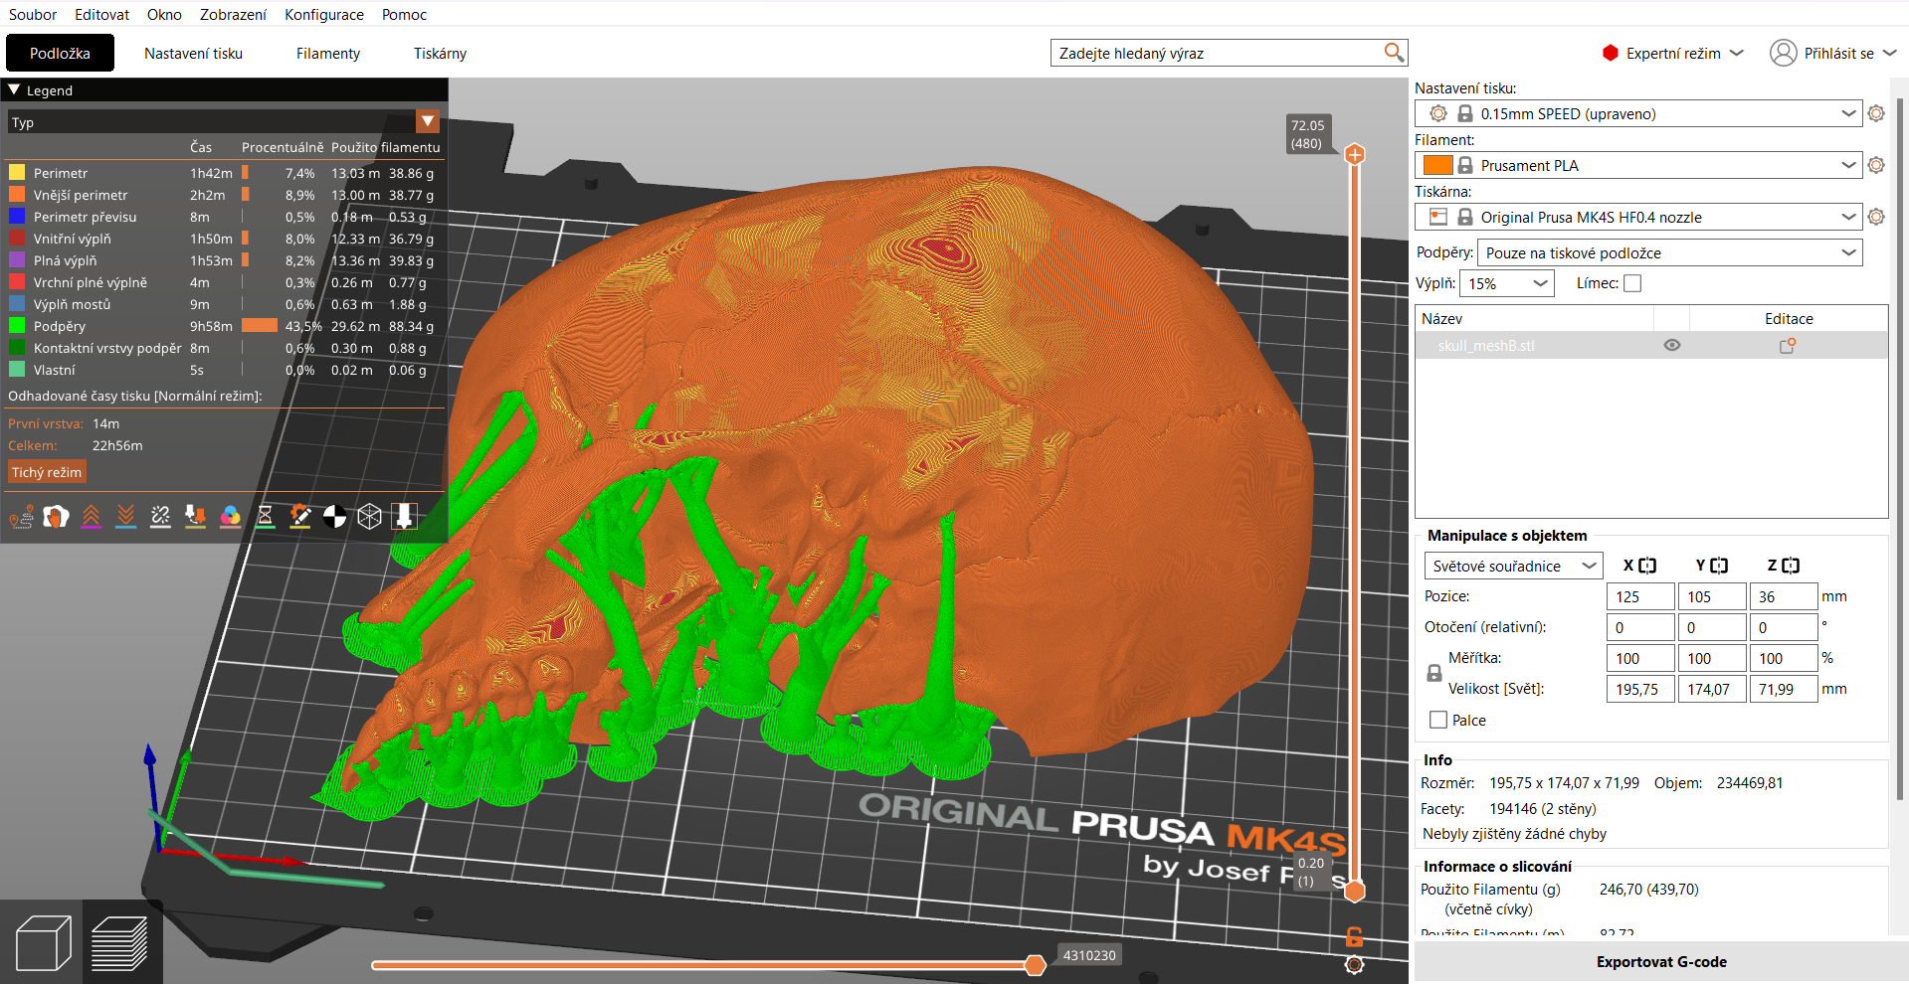Toggle wipe moves hand icon in legend
The height and width of the screenshot is (984, 1909).
[56, 517]
